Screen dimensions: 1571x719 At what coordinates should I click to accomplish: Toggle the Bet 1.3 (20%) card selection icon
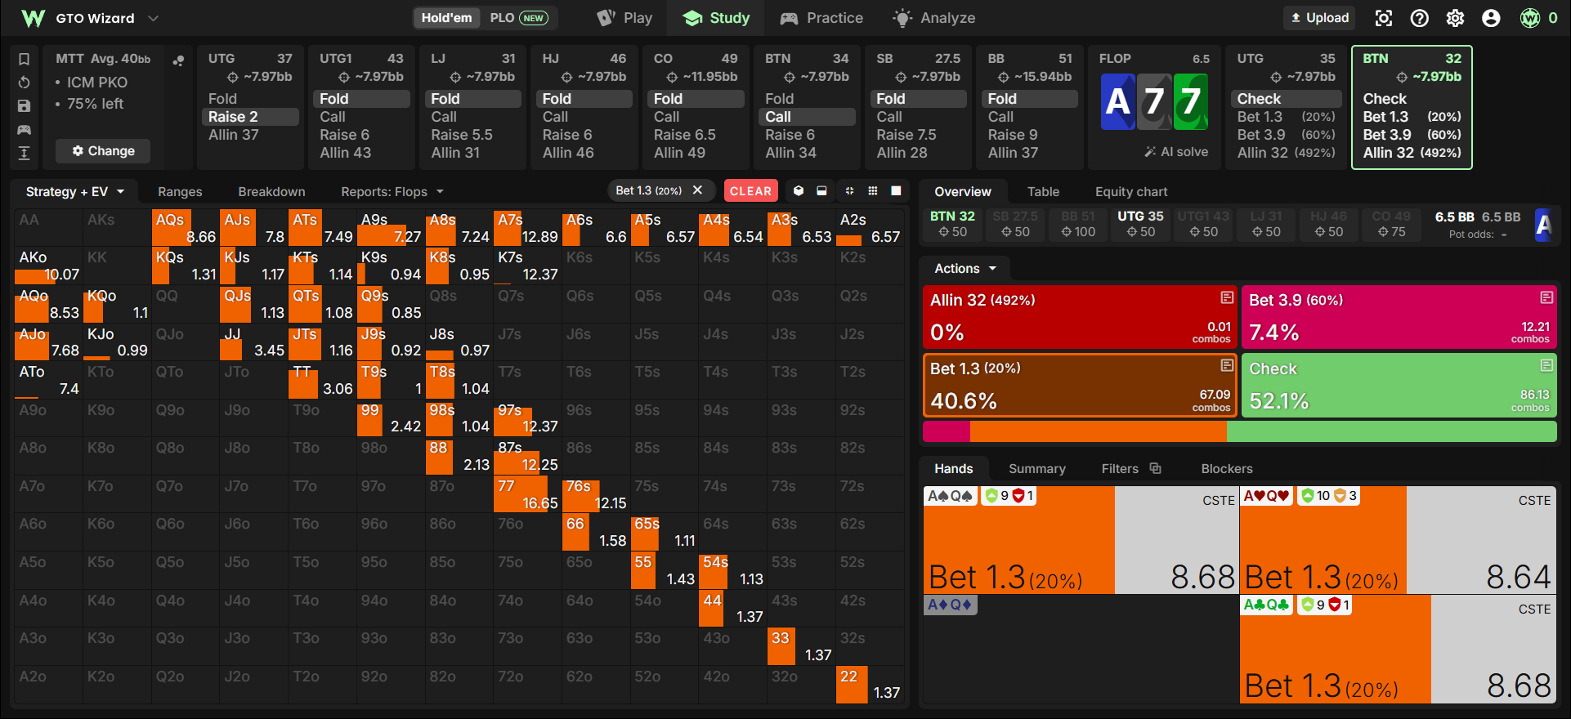(1227, 365)
